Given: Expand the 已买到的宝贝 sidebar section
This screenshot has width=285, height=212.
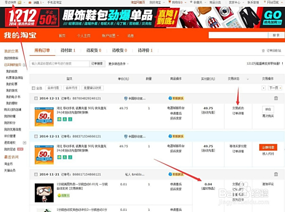Looking at the screenshot, I should (25, 65).
